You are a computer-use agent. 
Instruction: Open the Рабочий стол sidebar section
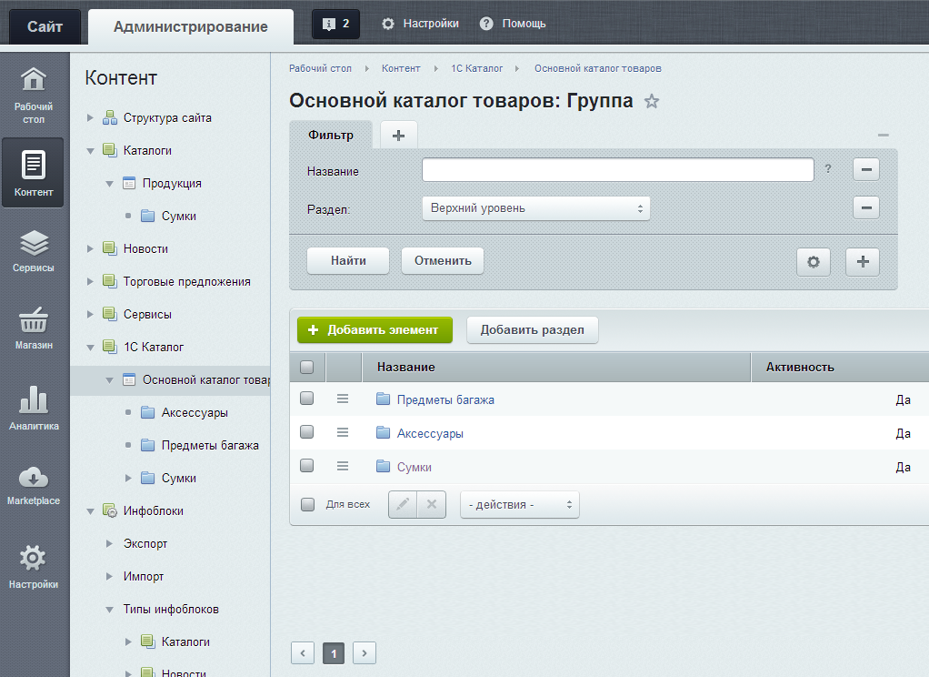tap(33, 95)
